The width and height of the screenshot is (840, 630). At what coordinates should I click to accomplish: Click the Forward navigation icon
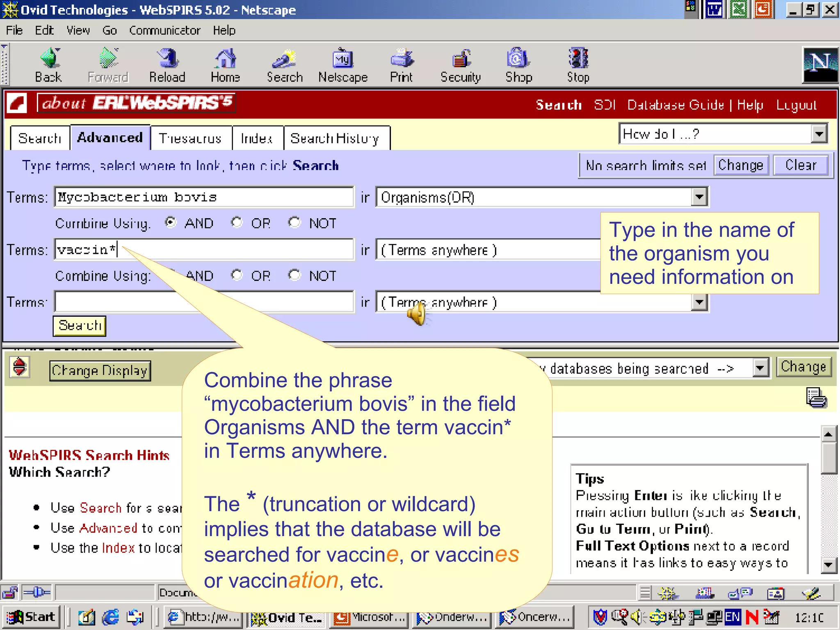(108, 66)
